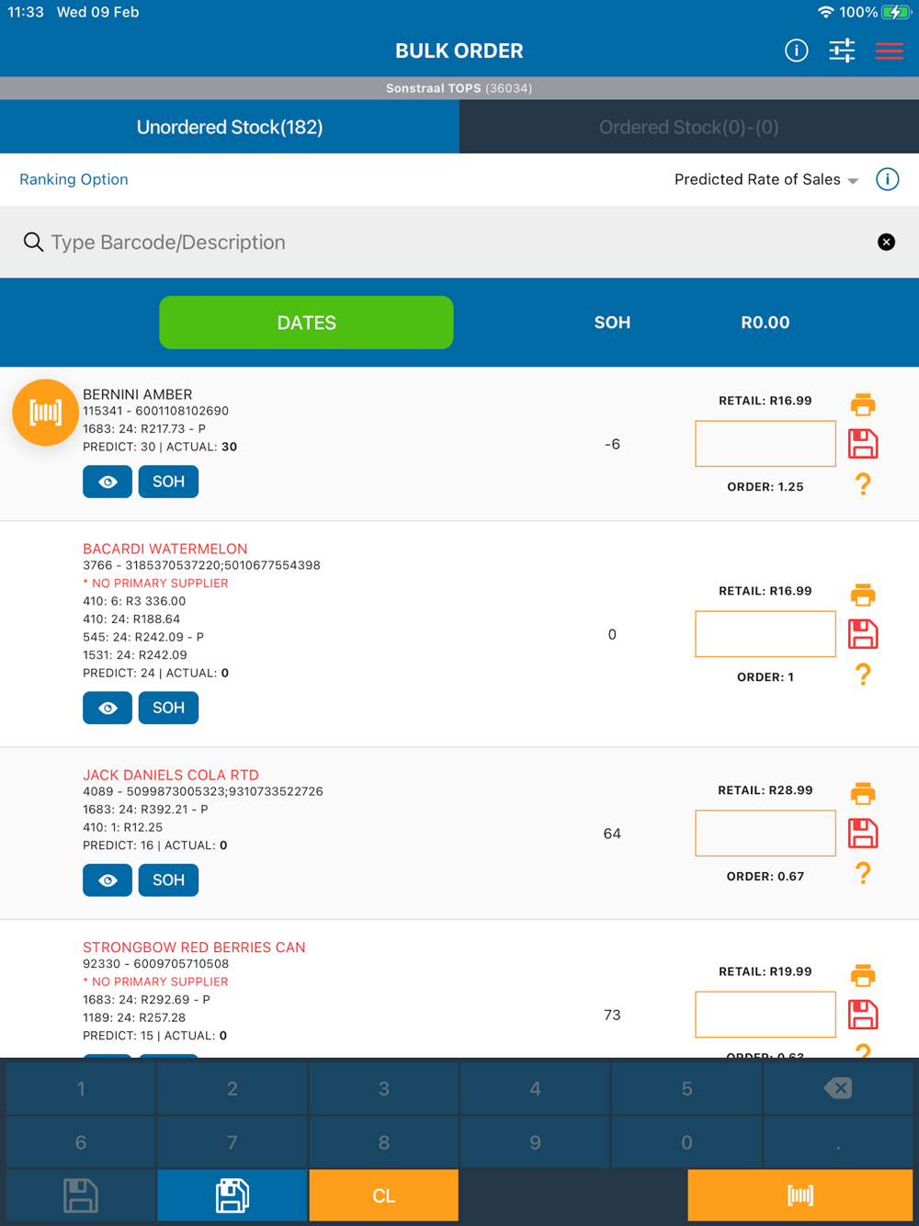Print label for Jack Daniels Cola RTD
The width and height of the screenshot is (919, 1226).
863,793
